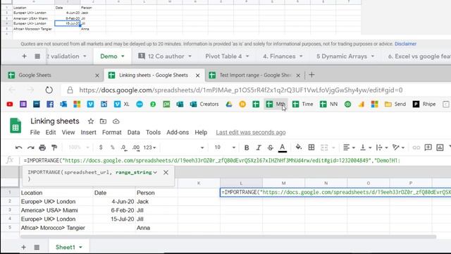
Task: Open the Data menu
Action: click(133, 133)
